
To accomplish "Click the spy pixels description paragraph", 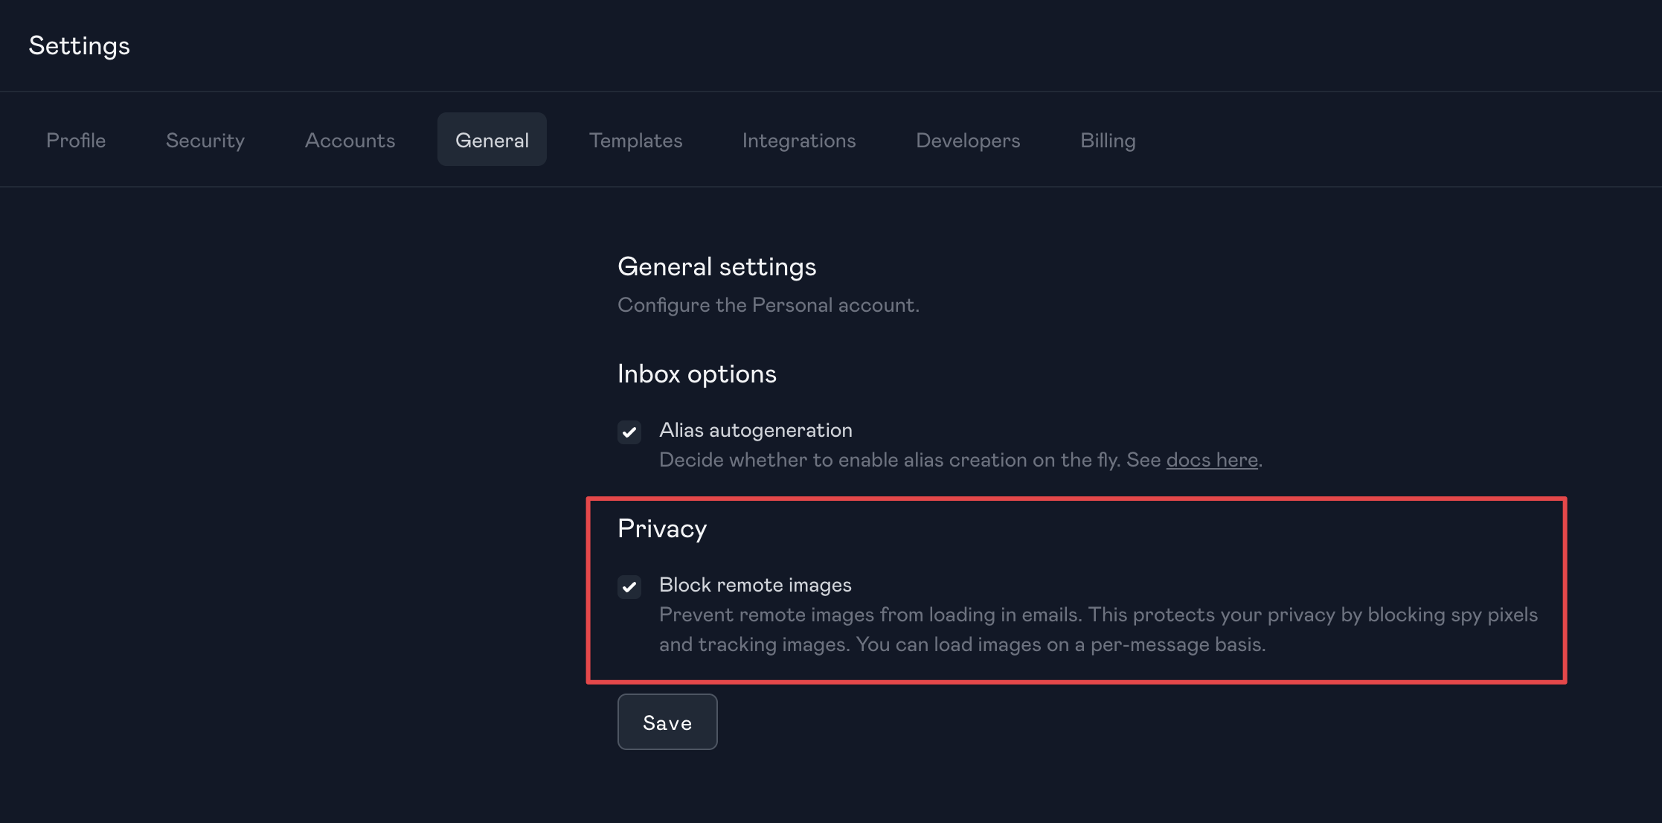I will [x=1097, y=630].
